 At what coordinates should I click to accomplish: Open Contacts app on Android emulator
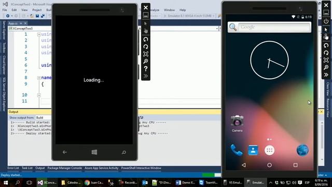tap(253, 150)
